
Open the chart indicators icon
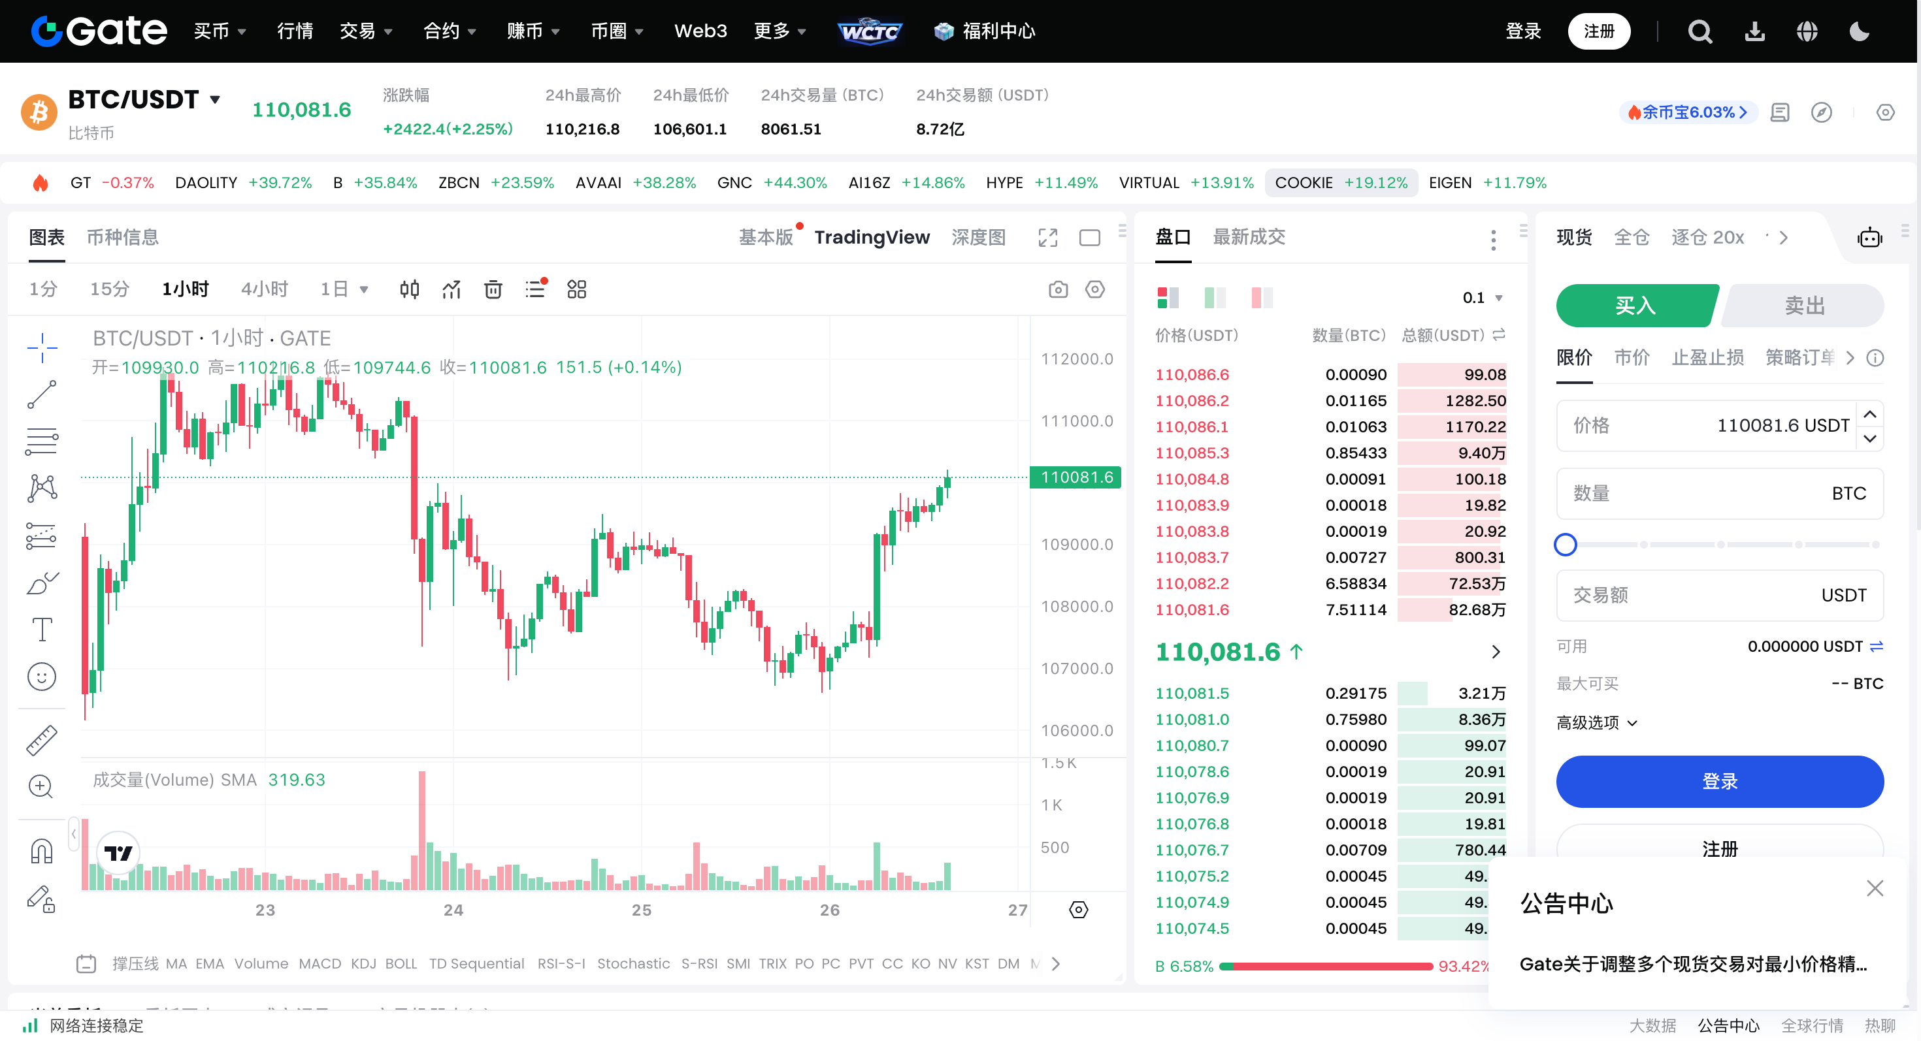pyautogui.click(x=451, y=289)
